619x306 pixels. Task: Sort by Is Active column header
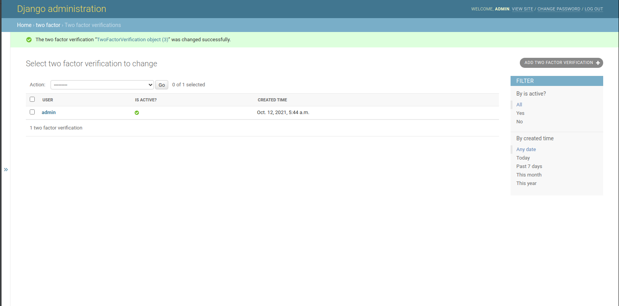point(145,100)
